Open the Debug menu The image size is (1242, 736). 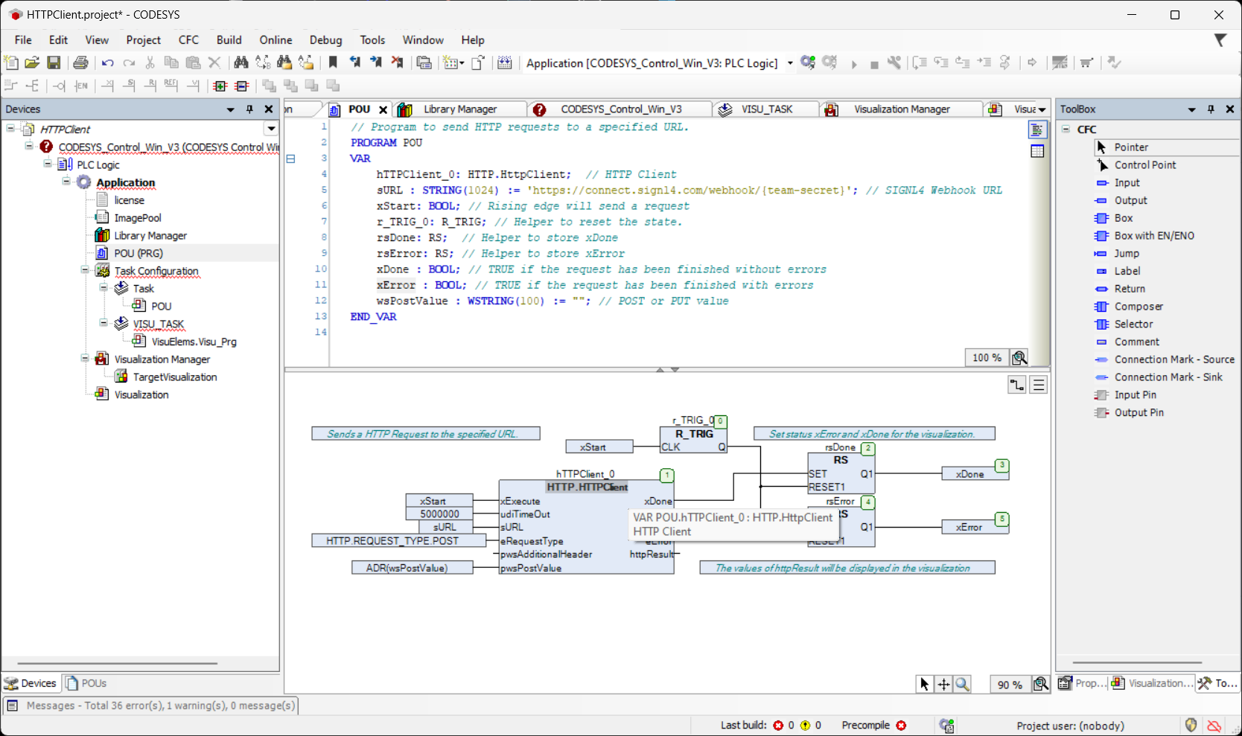point(325,40)
